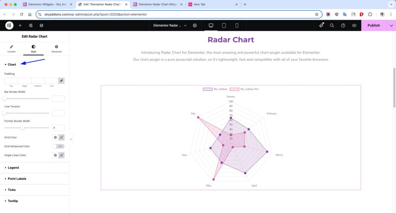Click the Radar Chart heading
The image size is (396, 213).
pos(231,39)
